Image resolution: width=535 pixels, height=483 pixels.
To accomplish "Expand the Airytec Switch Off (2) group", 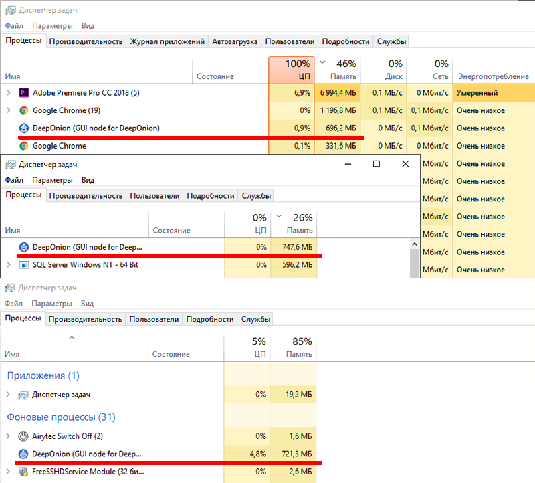I will (x=8, y=436).
